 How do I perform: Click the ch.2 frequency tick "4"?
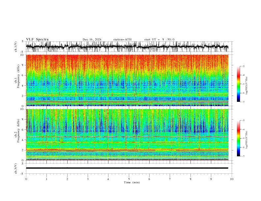(x=23, y=140)
